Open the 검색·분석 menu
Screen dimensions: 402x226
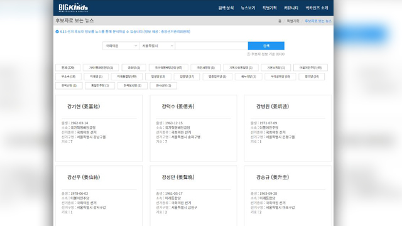pyautogui.click(x=226, y=8)
